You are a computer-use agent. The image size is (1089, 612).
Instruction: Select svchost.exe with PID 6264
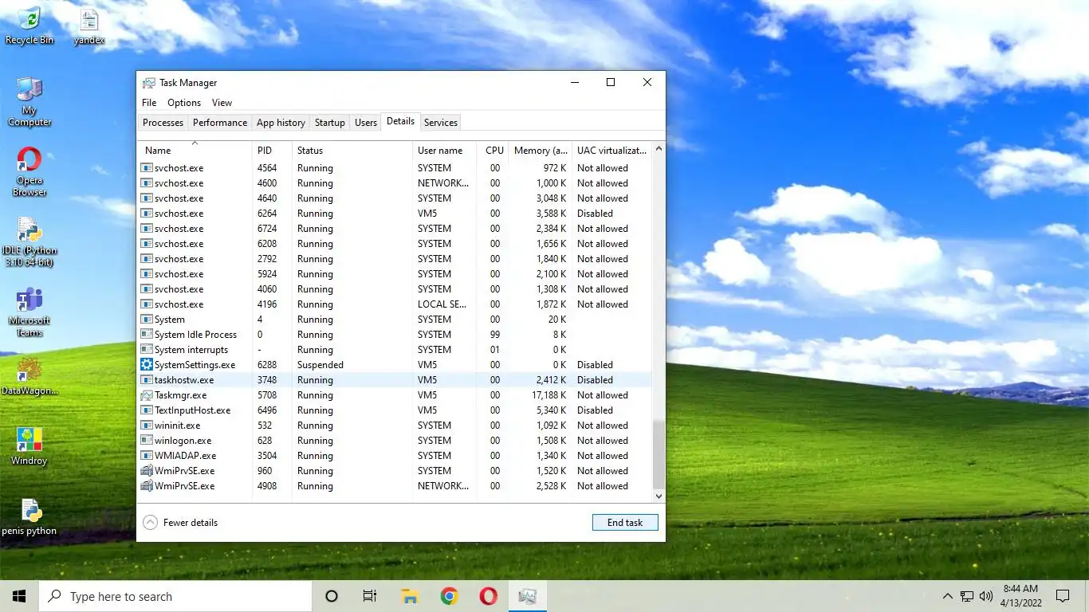tap(395, 214)
